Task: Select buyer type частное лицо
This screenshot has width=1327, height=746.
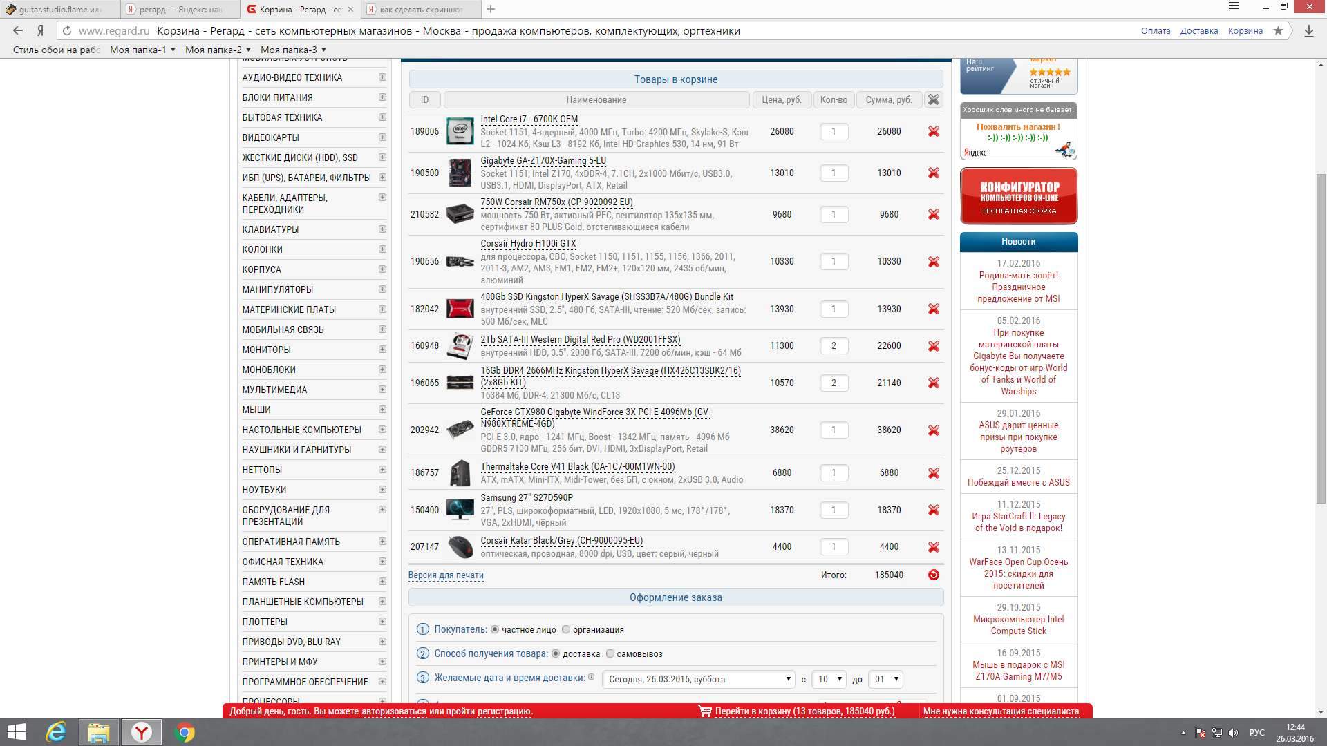Action: coord(494,630)
